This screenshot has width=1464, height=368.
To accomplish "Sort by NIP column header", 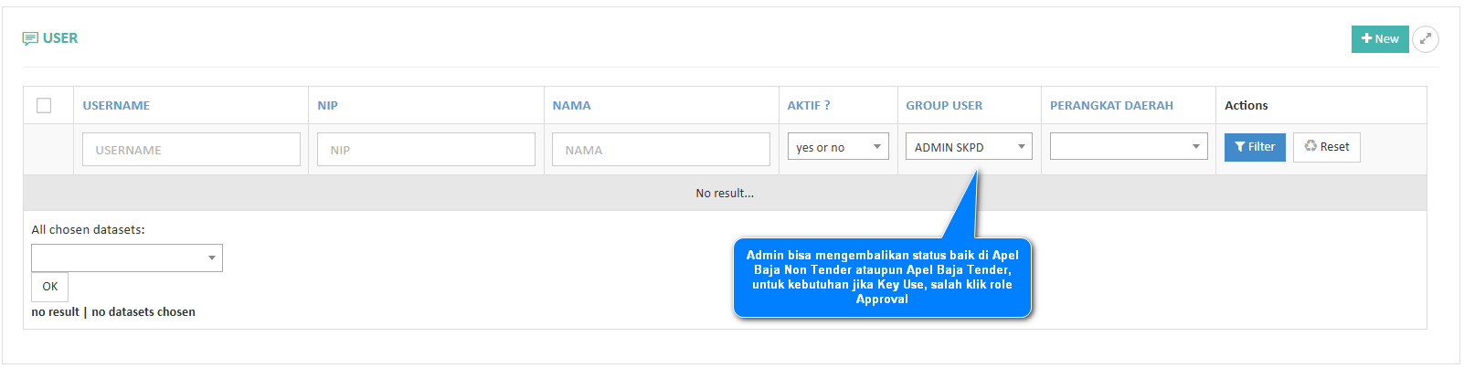I will click(327, 106).
